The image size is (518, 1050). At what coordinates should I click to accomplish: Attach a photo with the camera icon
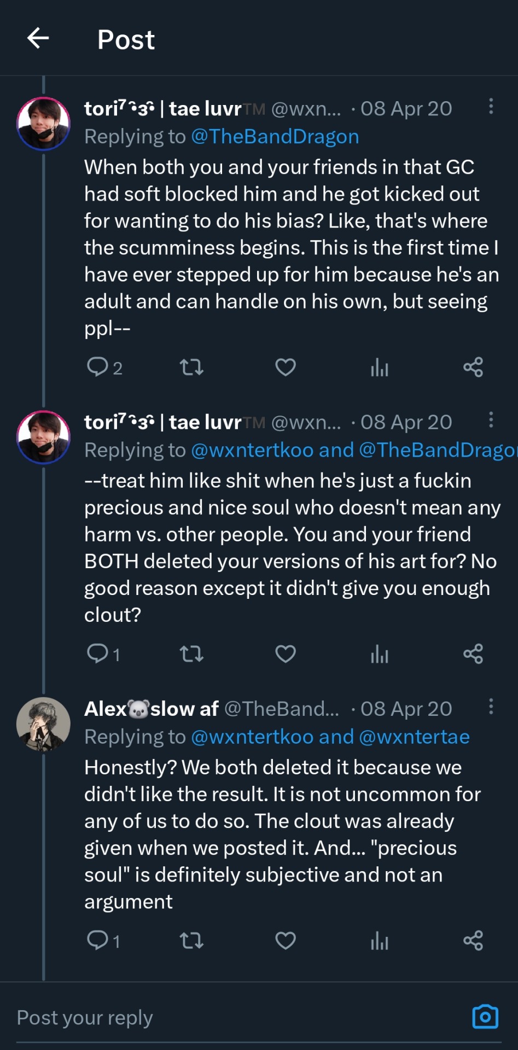coord(485,1017)
